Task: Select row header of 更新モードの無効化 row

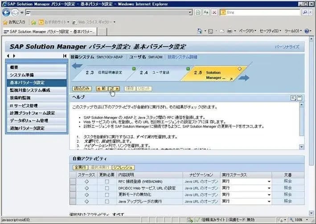Action: pyautogui.click(x=73, y=195)
